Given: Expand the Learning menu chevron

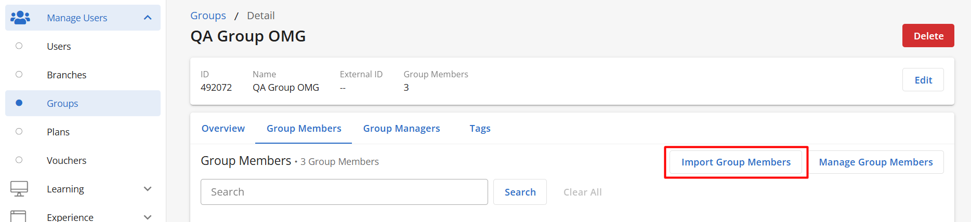Looking at the screenshot, I should [148, 189].
